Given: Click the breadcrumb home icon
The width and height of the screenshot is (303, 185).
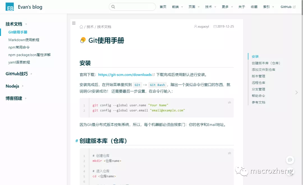Looking at the screenshot, I should (81, 27).
